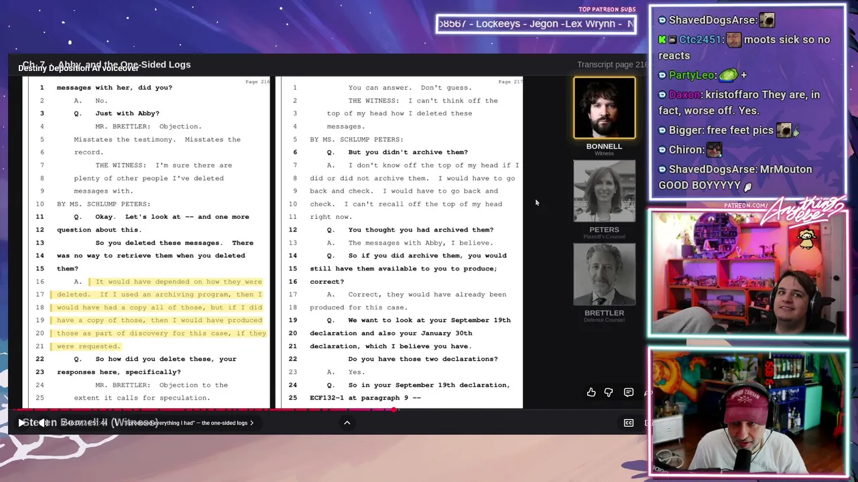Screen dimensions: 858x482
Task: Select the PETERS plaintiff's counsel portrait
Action: click(x=605, y=191)
